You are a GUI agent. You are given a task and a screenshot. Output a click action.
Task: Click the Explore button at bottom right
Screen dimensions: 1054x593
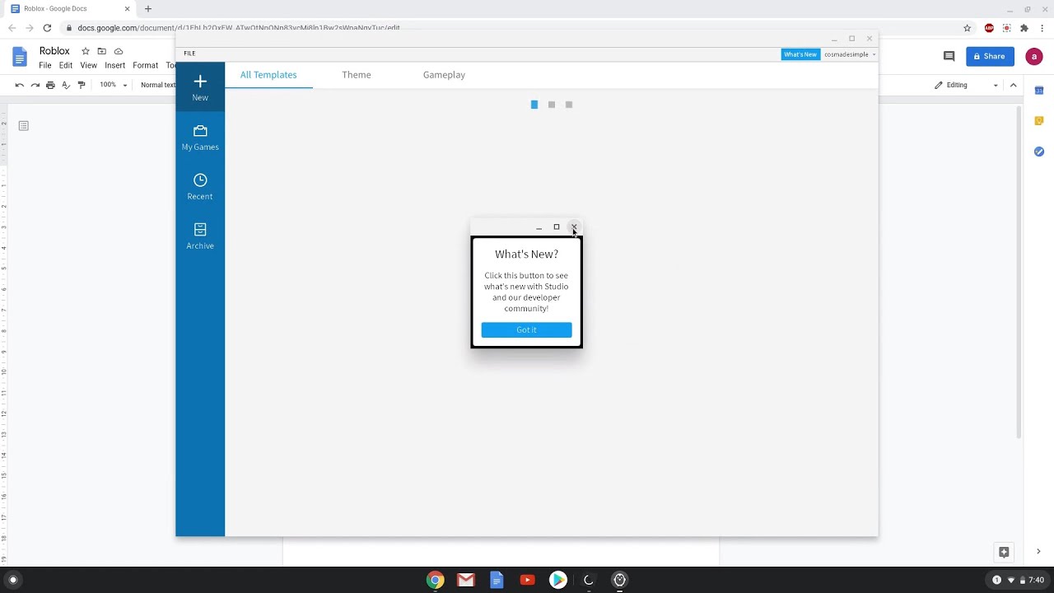pos(1004,552)
